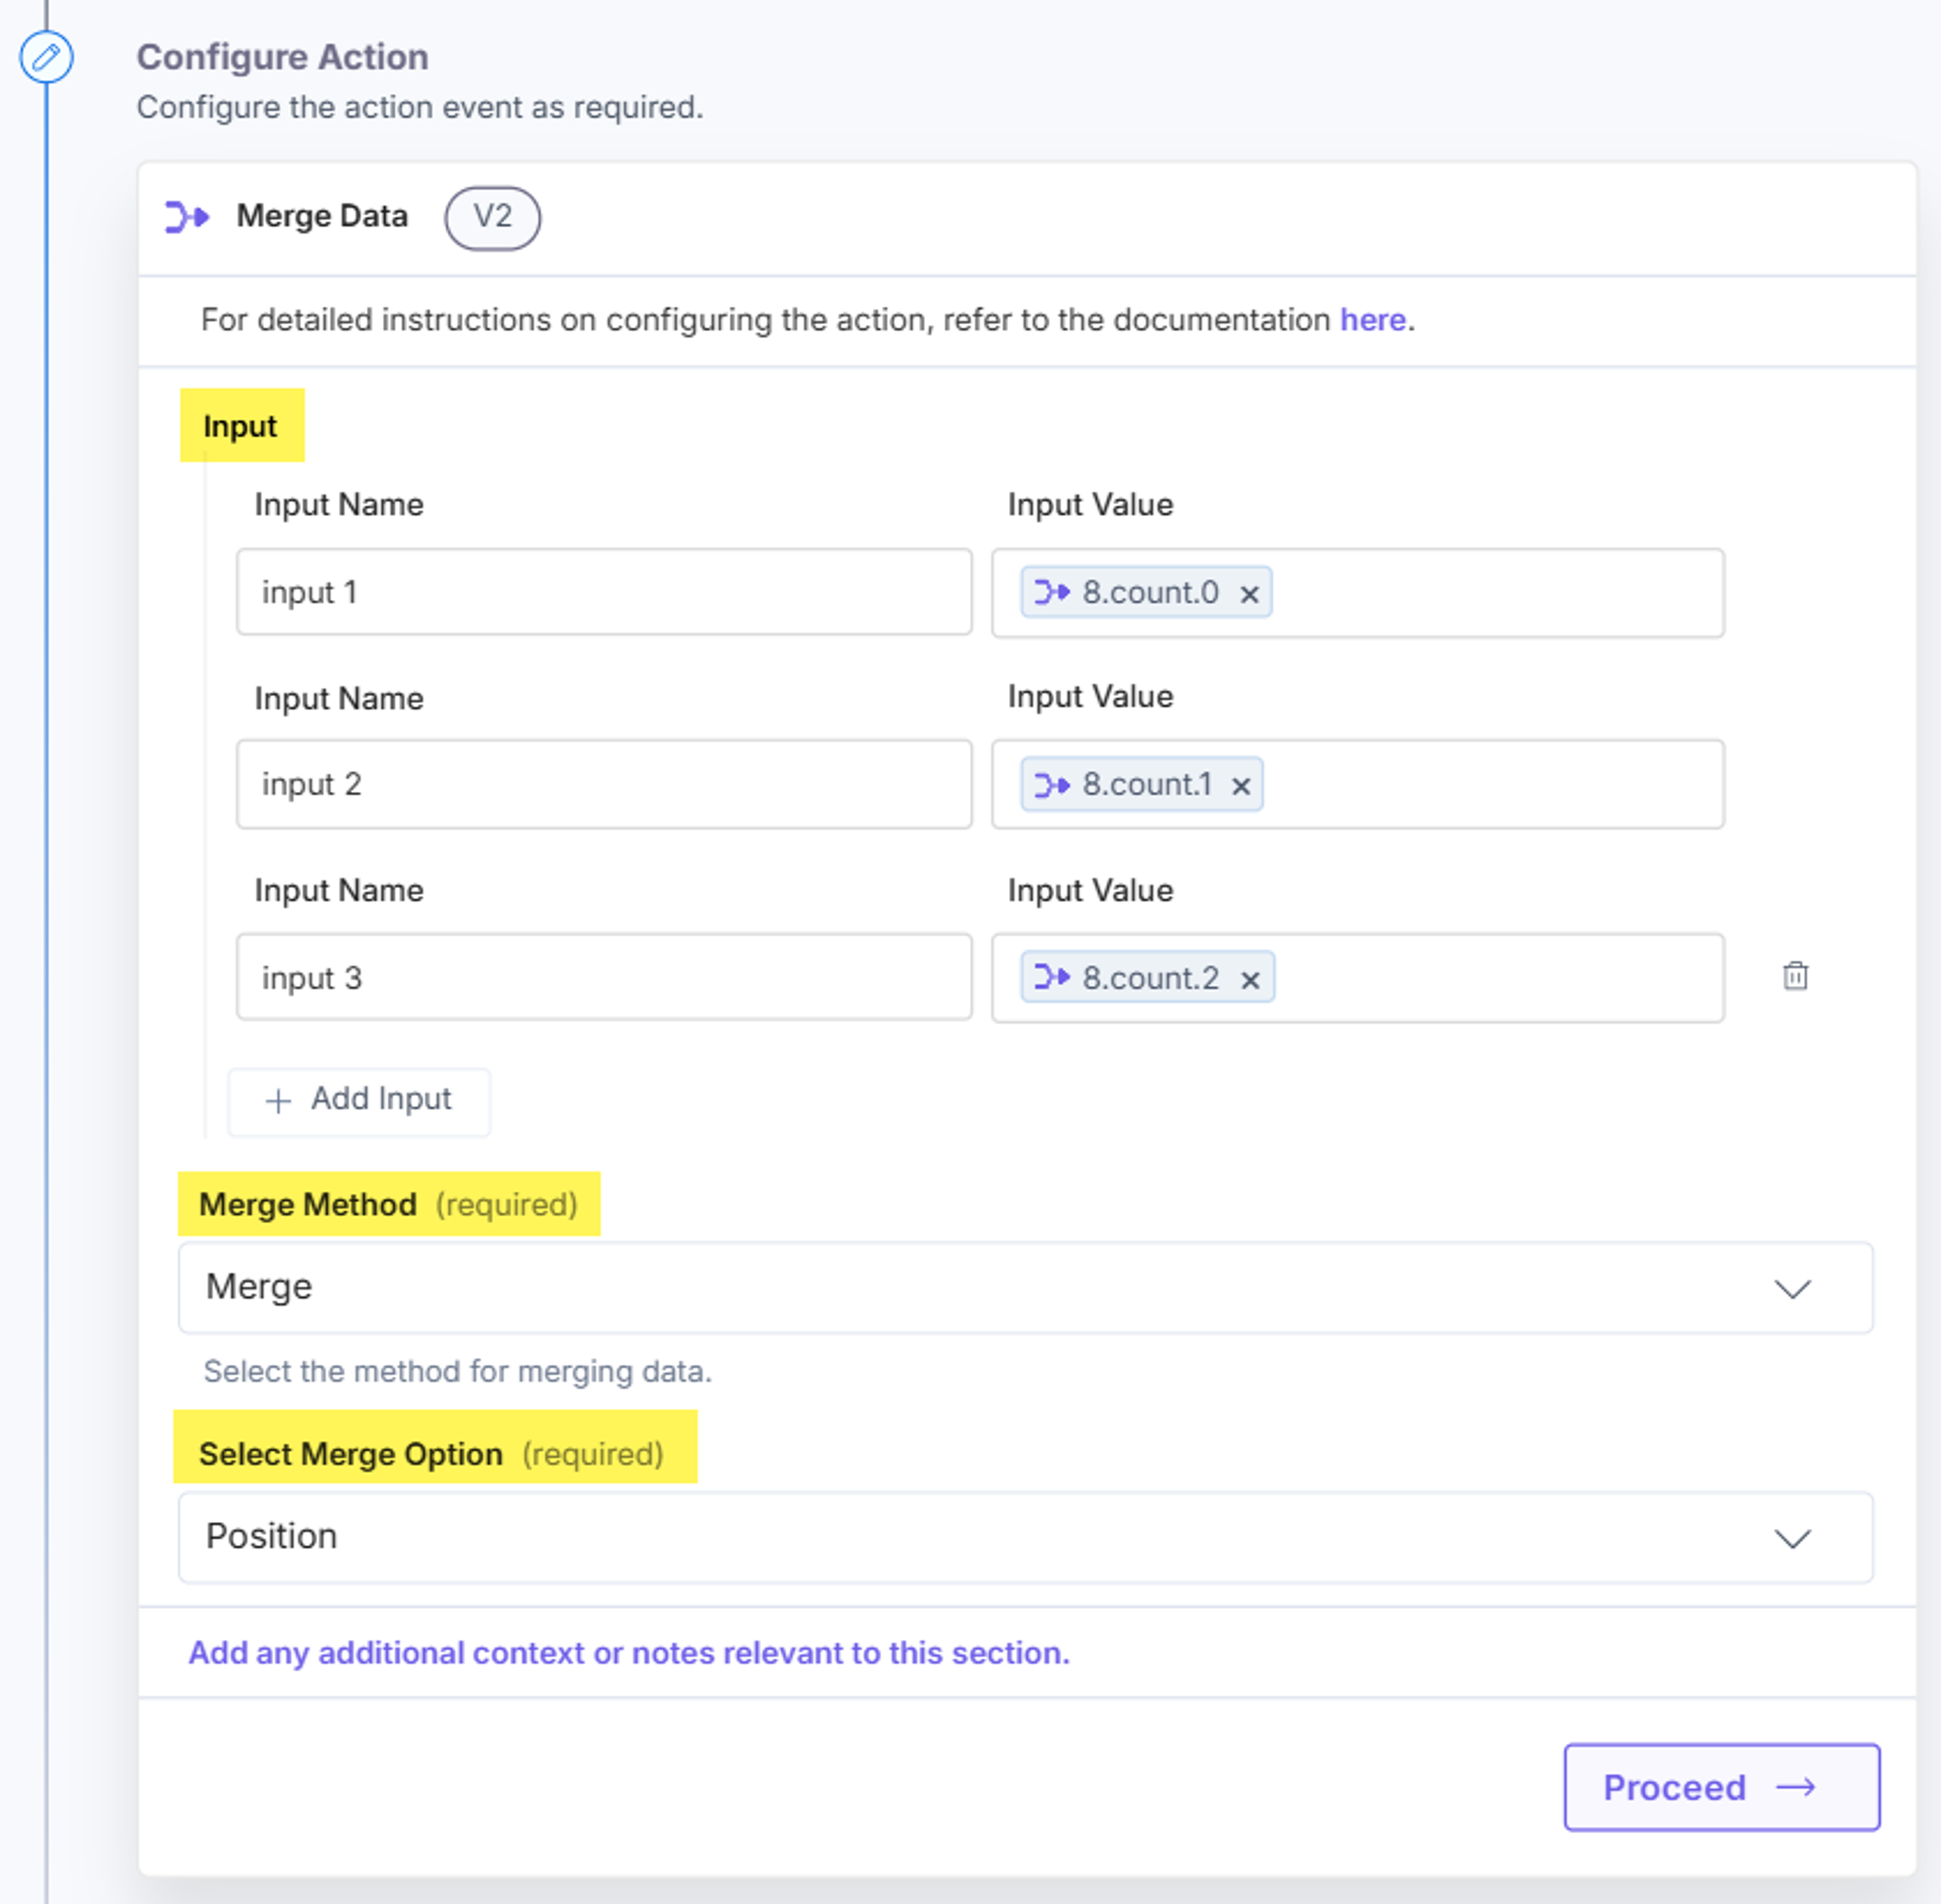Click the V2 version badge
The height and width of the screenshot is (1904, 1941).
(492, 217)
